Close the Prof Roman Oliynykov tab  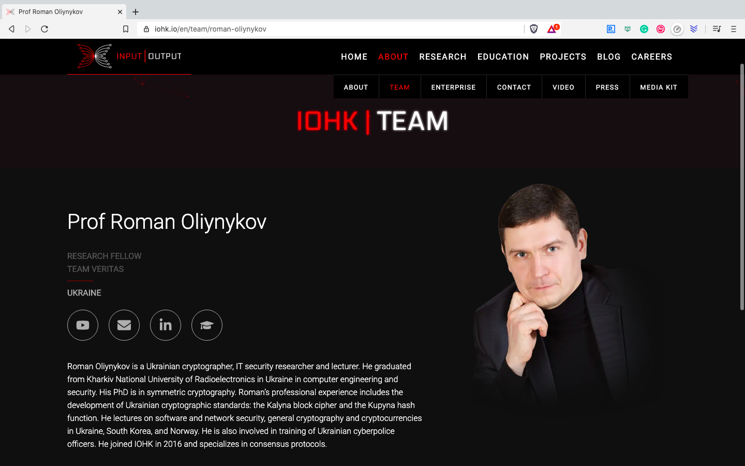(120, 11)
